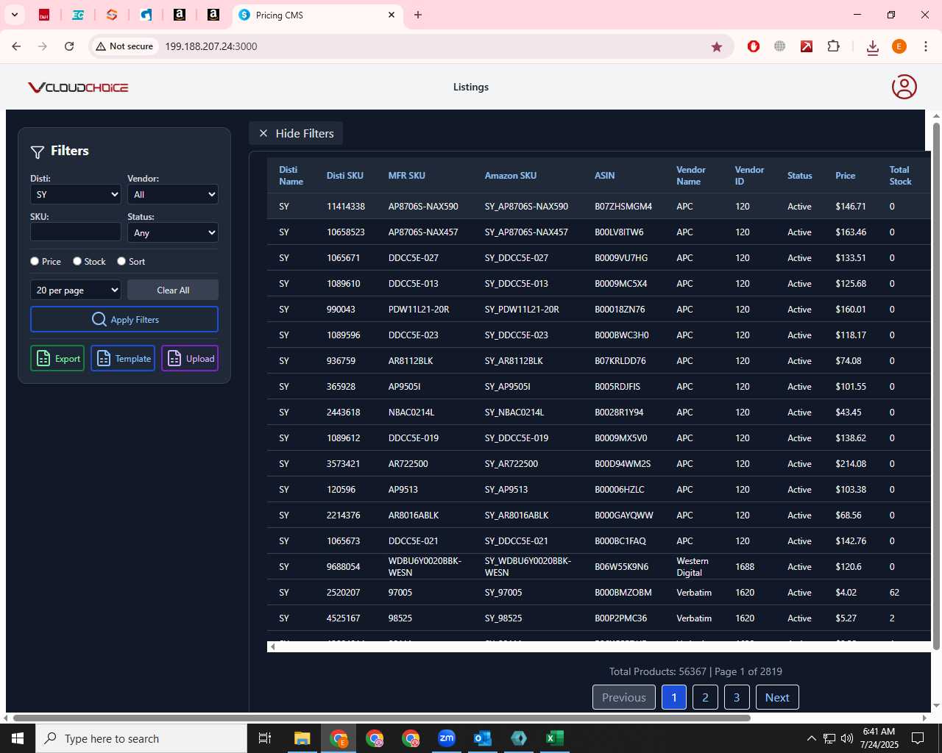
Task: Switch to the EC pinned tab
Action: pos(78,15)
